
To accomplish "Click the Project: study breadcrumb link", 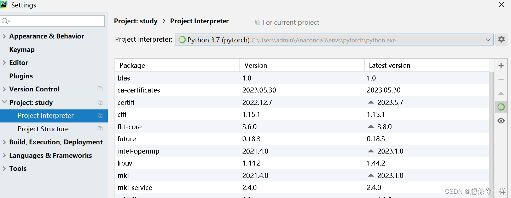I will pos(135,21).
